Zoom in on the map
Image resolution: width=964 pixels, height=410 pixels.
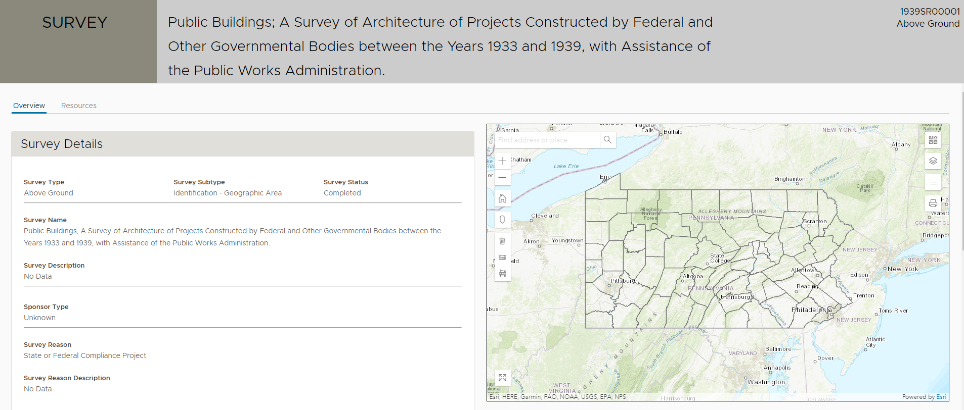click(502, 161)
